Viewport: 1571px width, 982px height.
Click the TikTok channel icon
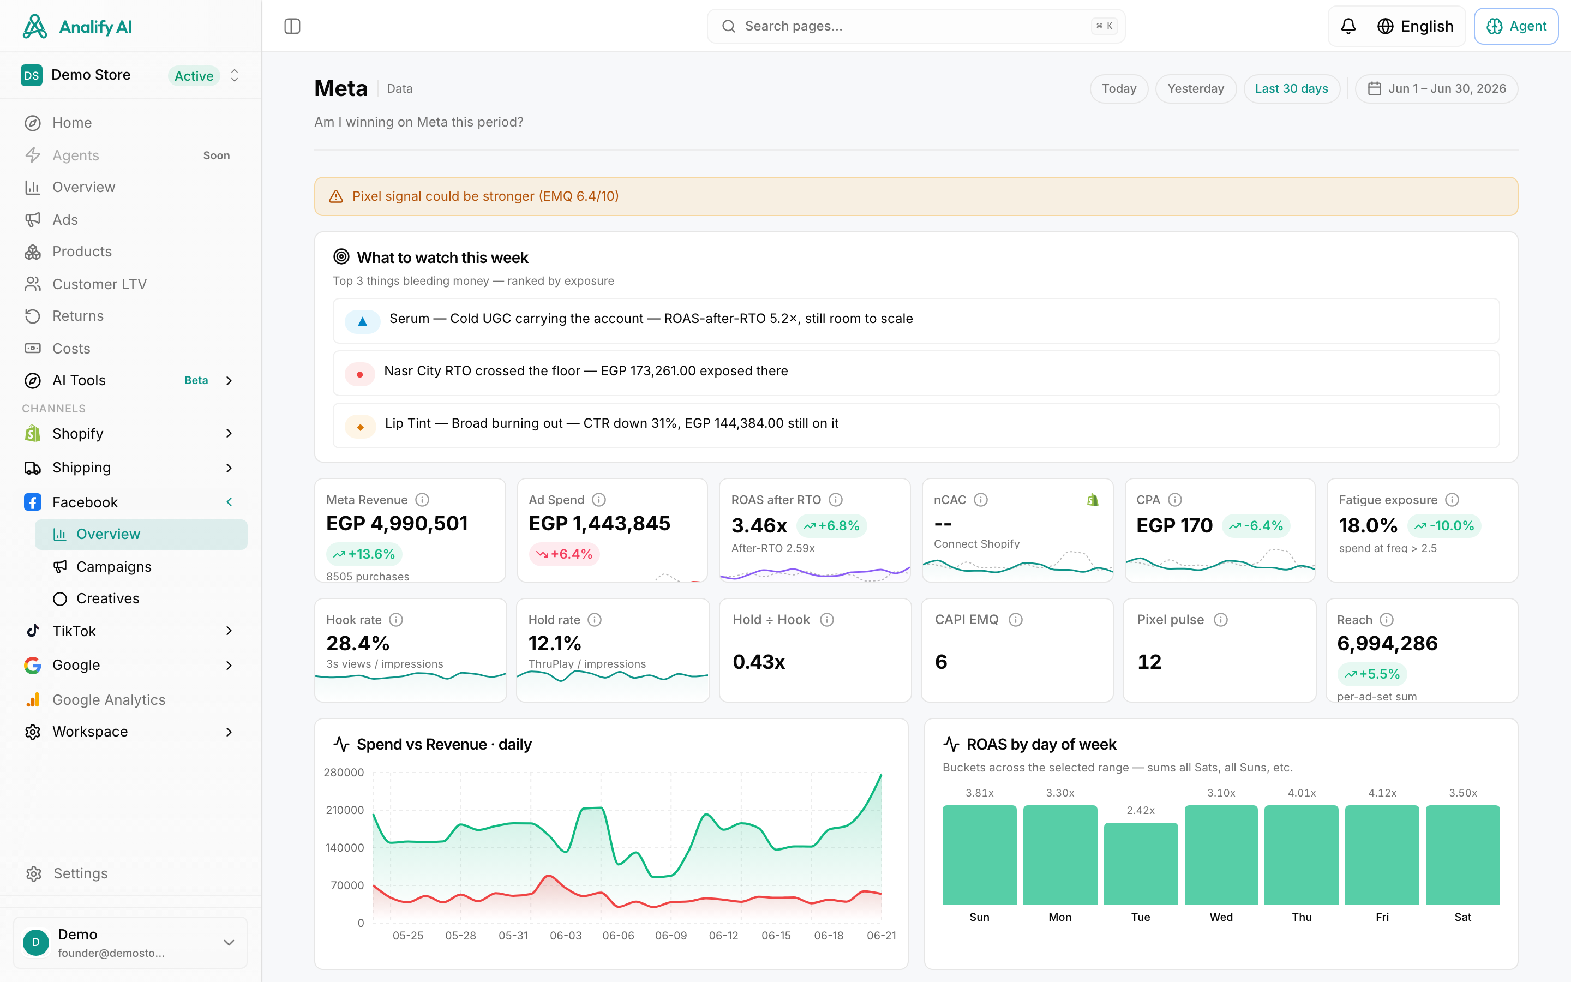click(33, 631)
